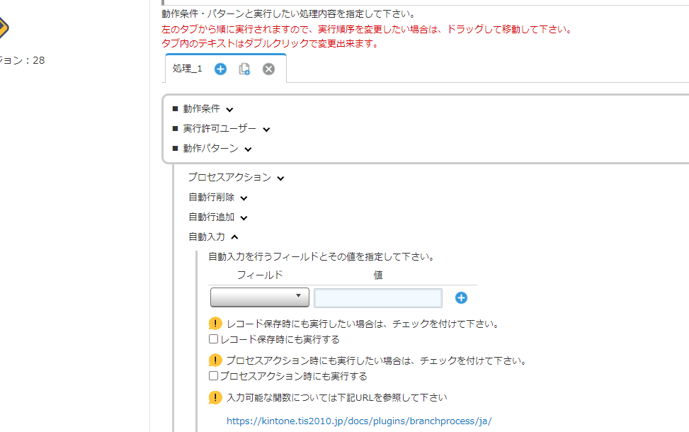
Task: Click warning icon beside 入力可能な関数 note
Action: [215, 397]
